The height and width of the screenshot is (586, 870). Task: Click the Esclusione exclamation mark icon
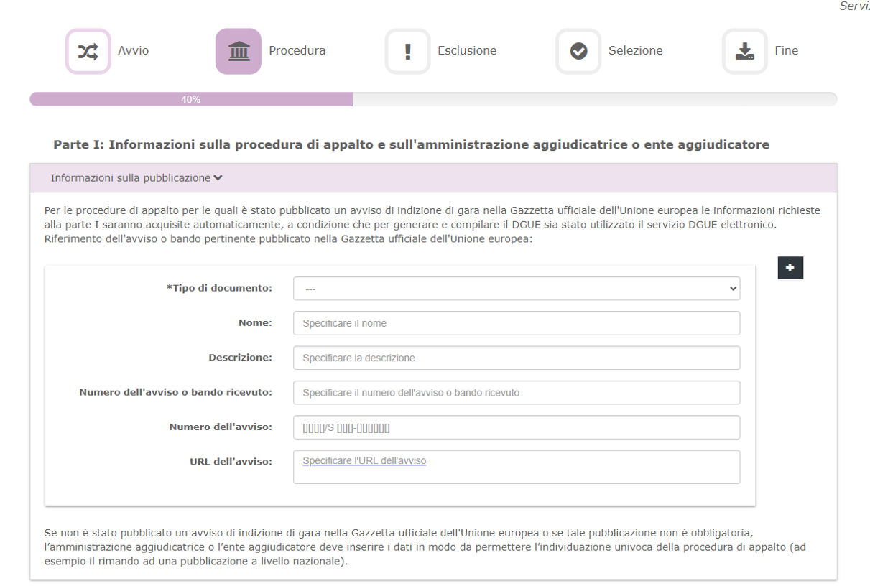pos(407,51)
